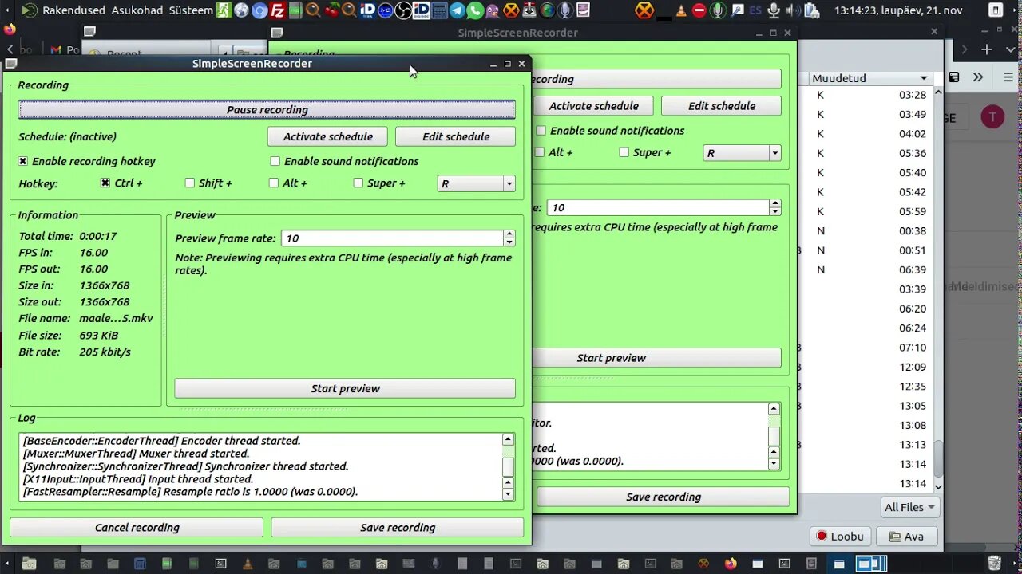Open the R key dropdown in back window
Screen dimensions: 1022x574
pyautogui.click(x=742, y=153)
